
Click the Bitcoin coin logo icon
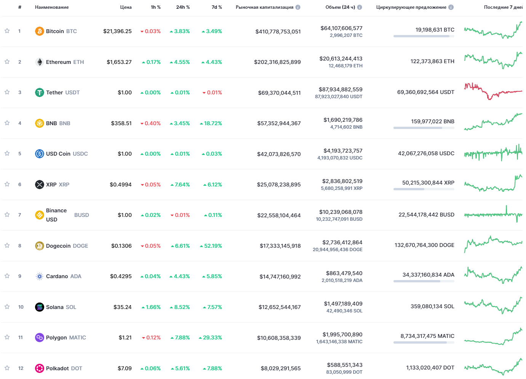coord(40,31)
